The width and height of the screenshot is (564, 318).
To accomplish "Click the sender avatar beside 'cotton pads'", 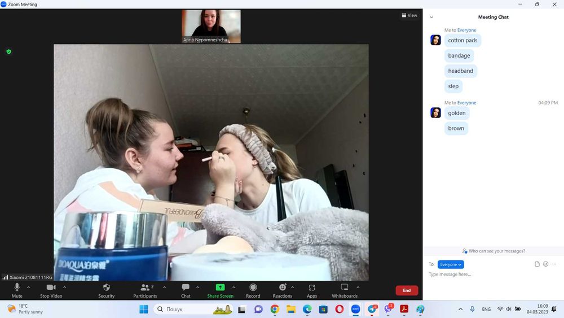I will pos(435,40).
